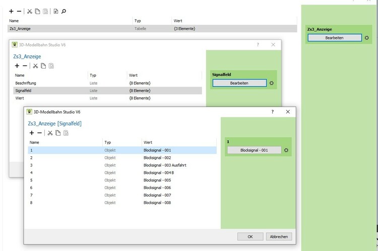Screen dimensions: 378x251
Task: Confirm the Signalfeld dialog with OK
Action: (x=250, y=236)
